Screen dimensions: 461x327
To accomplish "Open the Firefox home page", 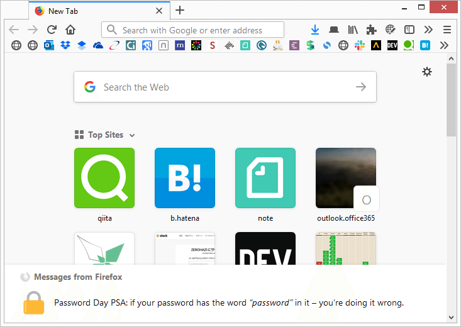I will coord(70,30).
